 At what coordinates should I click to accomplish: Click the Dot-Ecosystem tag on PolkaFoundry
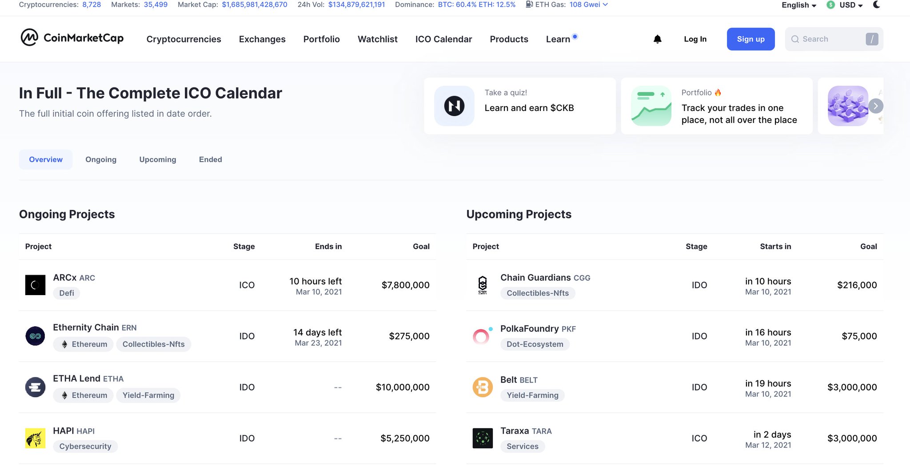(535, 344)
